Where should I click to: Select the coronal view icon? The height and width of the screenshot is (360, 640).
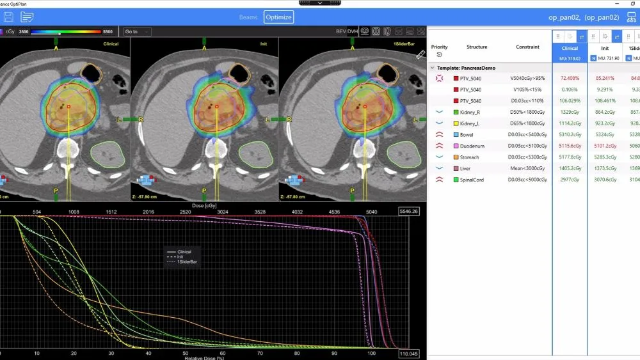tap(376, 31)
